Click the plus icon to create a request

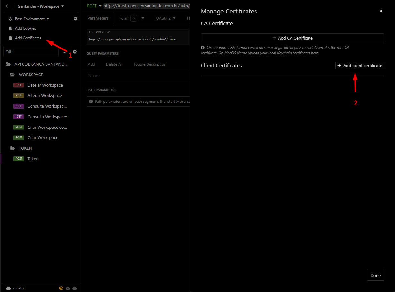tap(75, 51)
